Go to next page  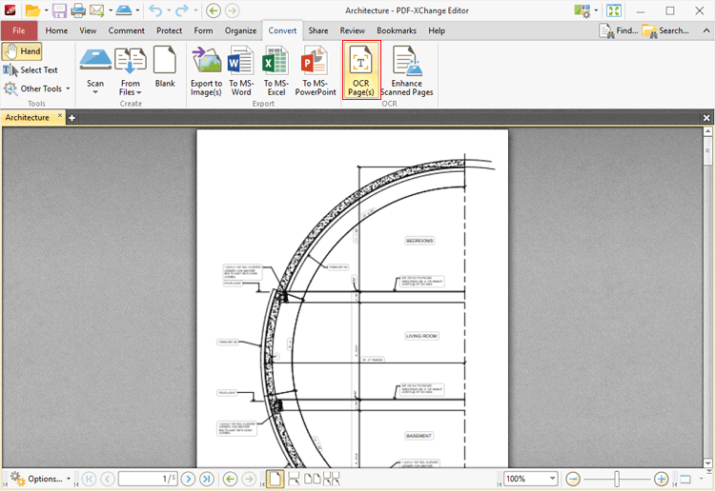click(x=188, y=479)
